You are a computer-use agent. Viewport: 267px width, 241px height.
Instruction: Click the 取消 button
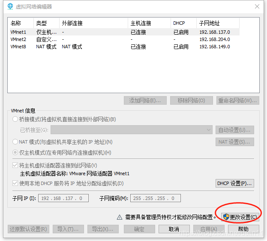pos(174,229)
